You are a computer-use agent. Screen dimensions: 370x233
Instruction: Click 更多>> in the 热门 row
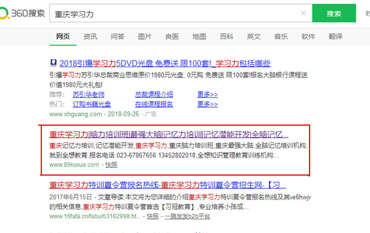207,104
